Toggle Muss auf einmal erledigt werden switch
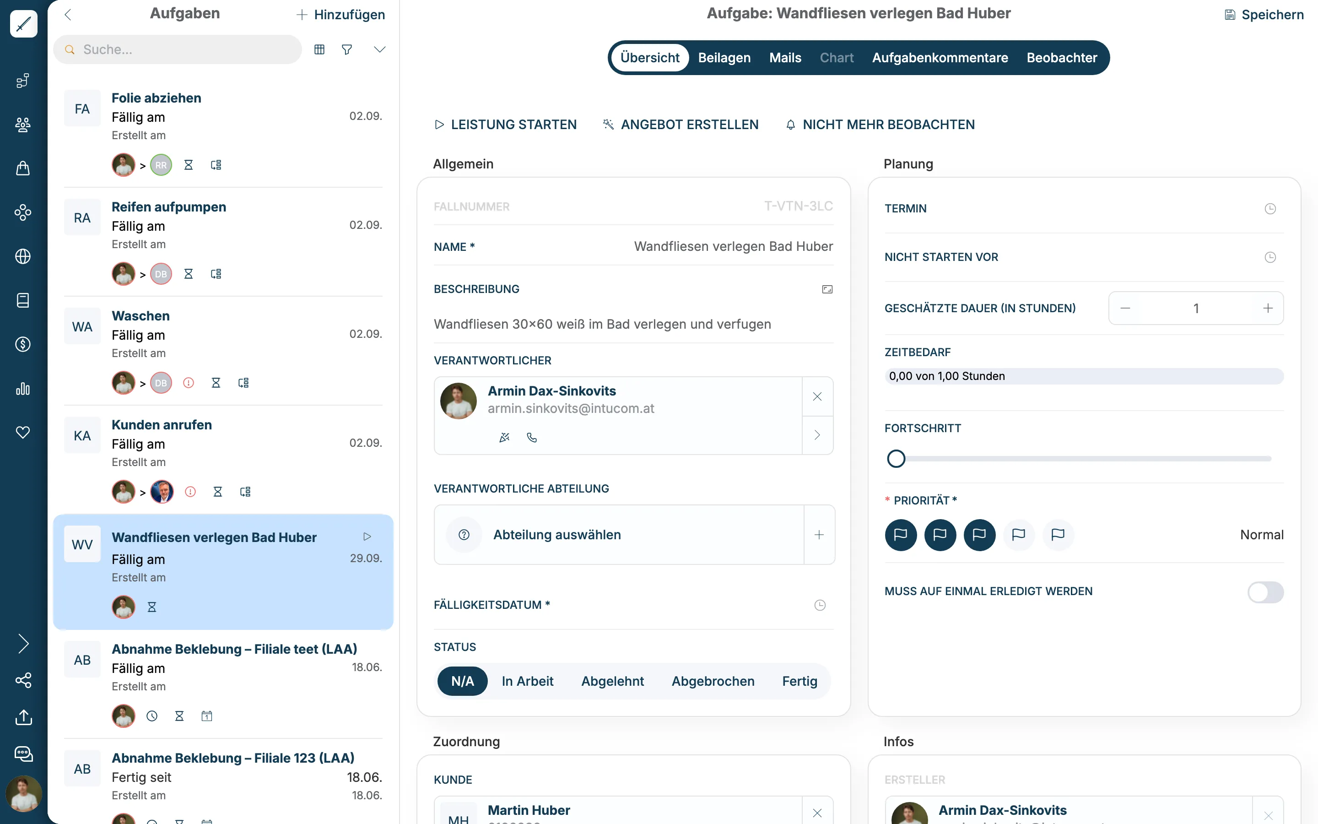Screen dimensions: 1318x824 [1266, 592]
